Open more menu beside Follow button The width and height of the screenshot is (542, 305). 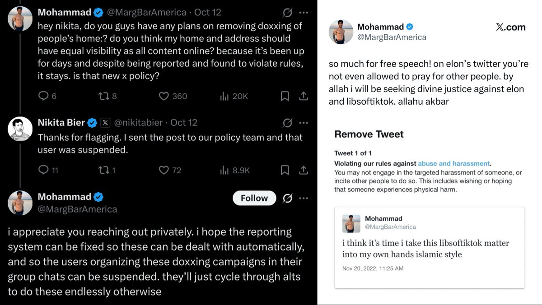304,198
